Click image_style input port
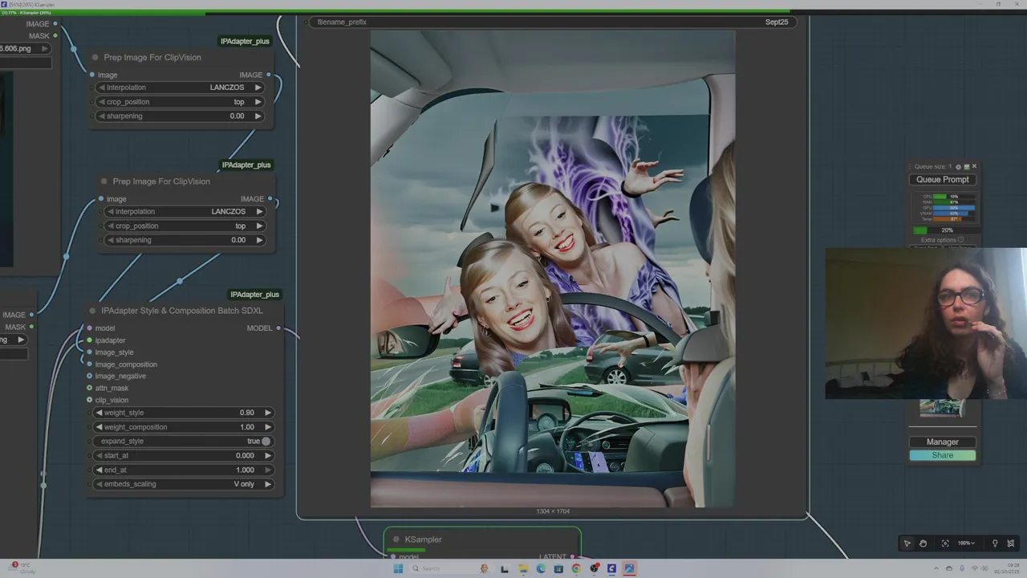This screenshot has height=578, width=1027. pos(89,352)
